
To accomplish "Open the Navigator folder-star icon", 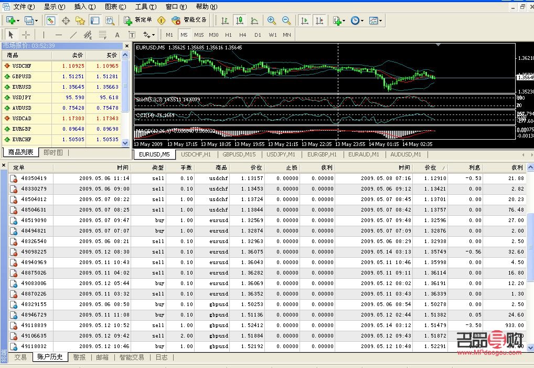I will [x=80, y=20].
